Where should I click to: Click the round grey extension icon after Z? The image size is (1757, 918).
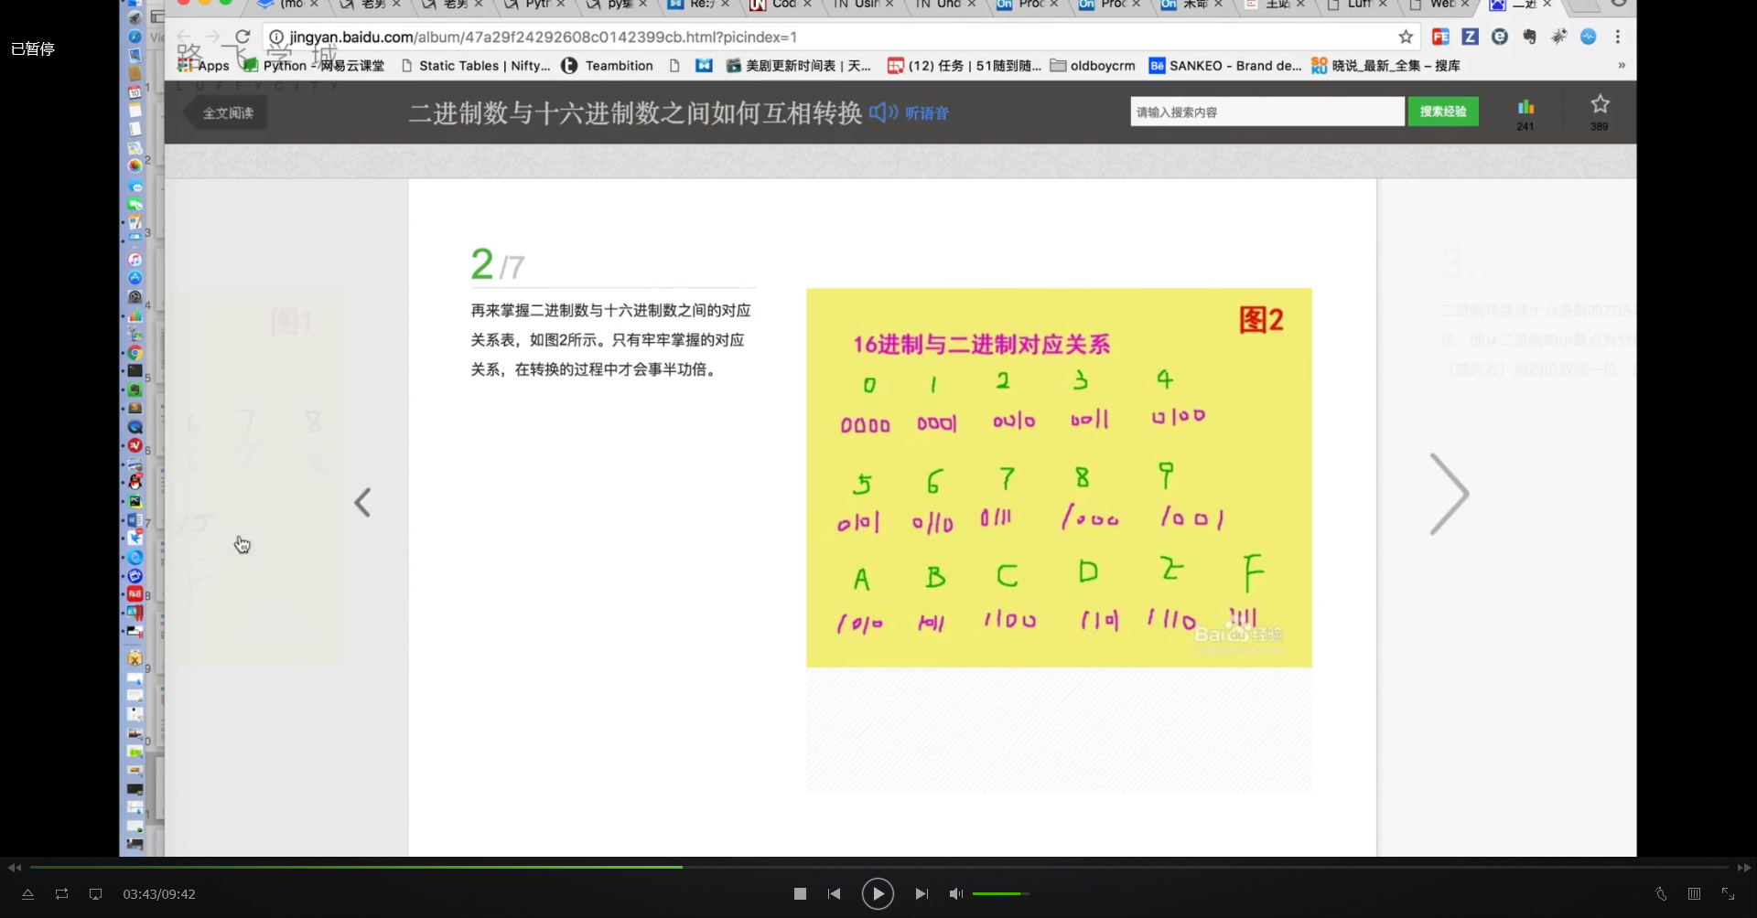[1499, 37]
